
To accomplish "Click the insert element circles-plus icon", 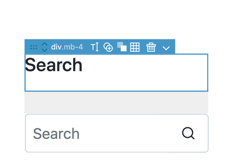I will tap(108, 47).
